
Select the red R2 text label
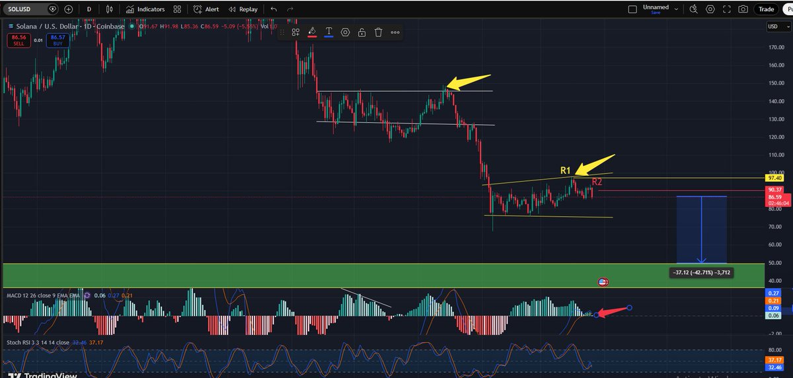(597, 182)
